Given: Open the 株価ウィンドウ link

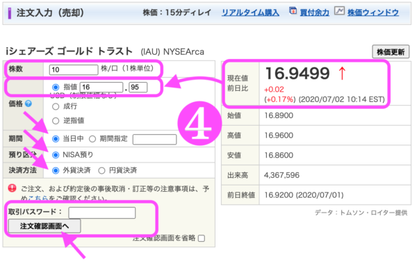Looking at the screenshot, I should point(373,13).
